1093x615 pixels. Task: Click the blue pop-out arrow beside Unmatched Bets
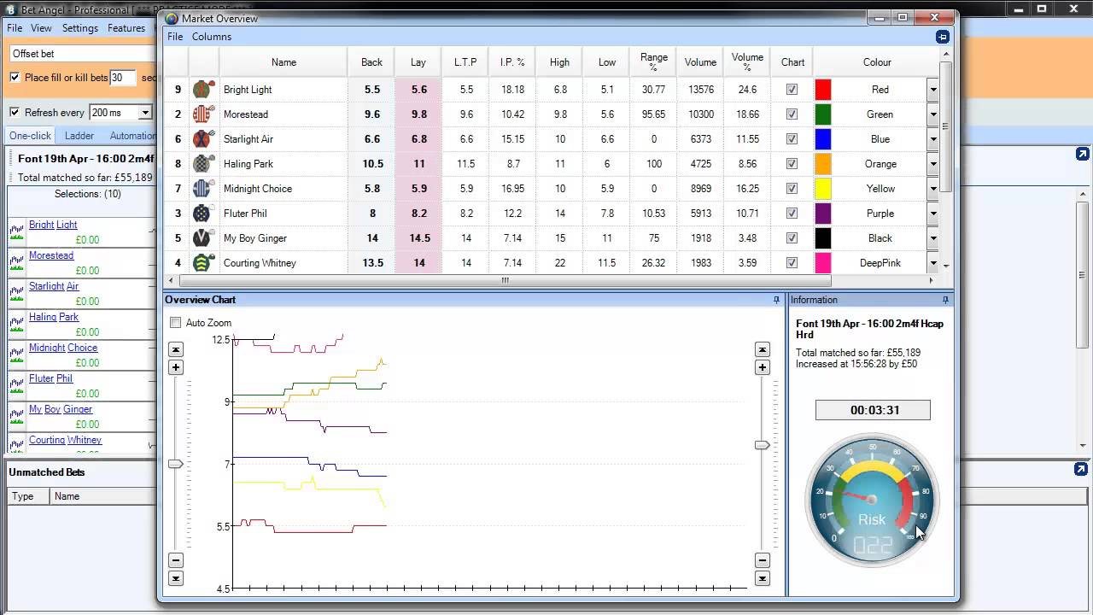click(x=1081, y=469)
